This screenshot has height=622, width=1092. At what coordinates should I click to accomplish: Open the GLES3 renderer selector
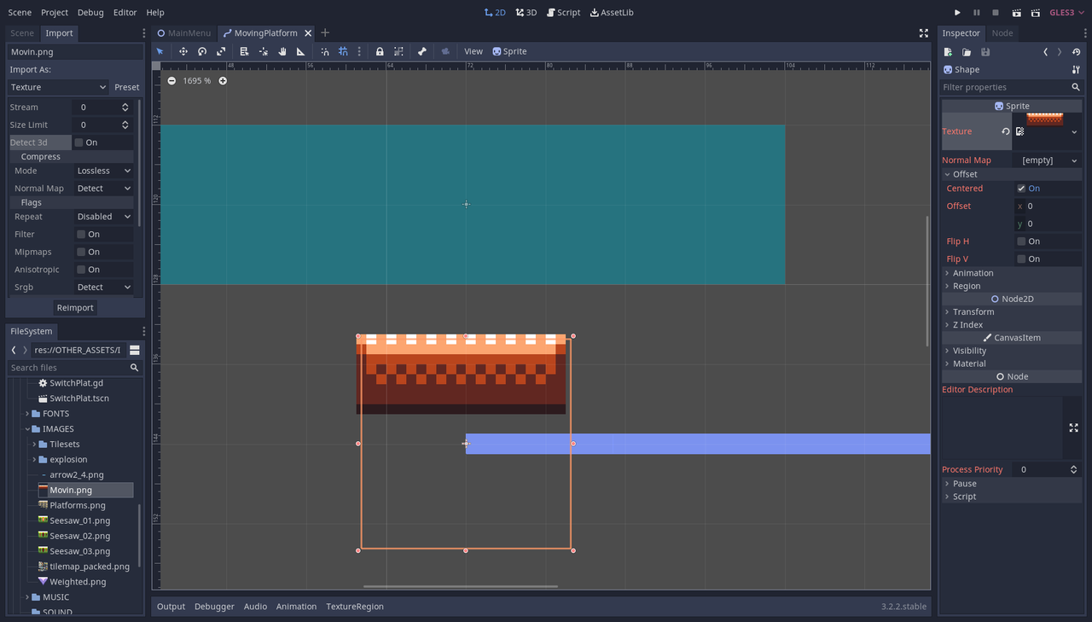coord(1068,13)
